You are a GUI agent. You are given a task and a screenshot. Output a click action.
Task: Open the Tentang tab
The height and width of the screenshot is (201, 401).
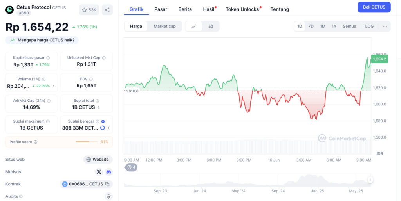tap(280, 9)
